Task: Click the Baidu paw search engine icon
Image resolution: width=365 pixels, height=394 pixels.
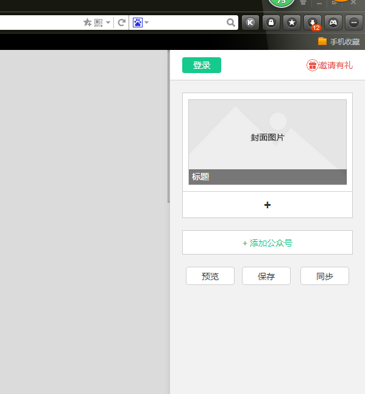Action: (x=138, y=23)
